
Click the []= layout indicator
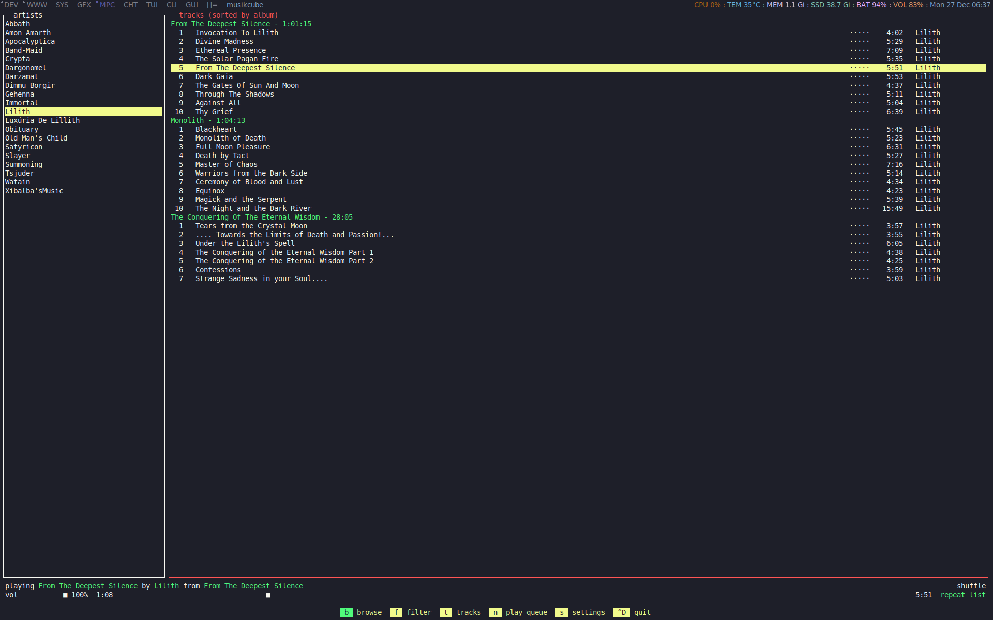click(212, 5)
